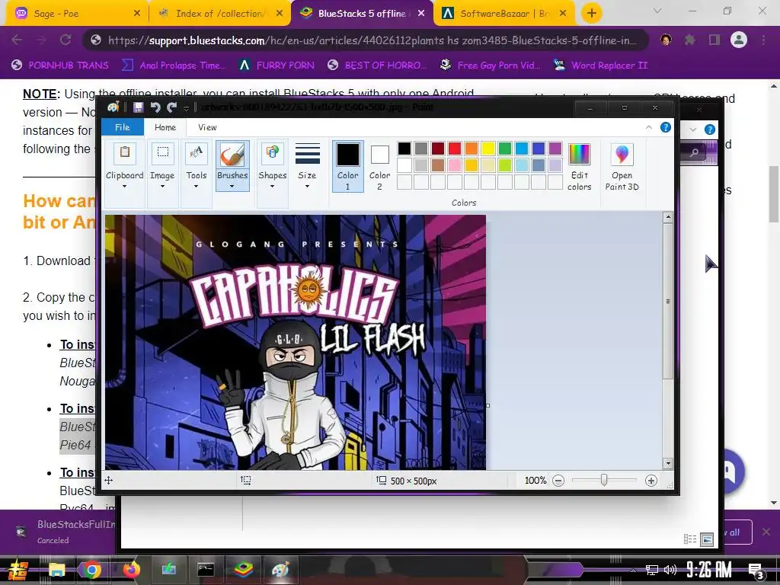Open Paint Help with the question mark icon

(665, 127)
